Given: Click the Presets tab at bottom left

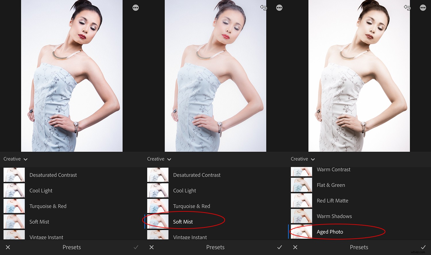Looking at the screenshot, I should [72, 247].
